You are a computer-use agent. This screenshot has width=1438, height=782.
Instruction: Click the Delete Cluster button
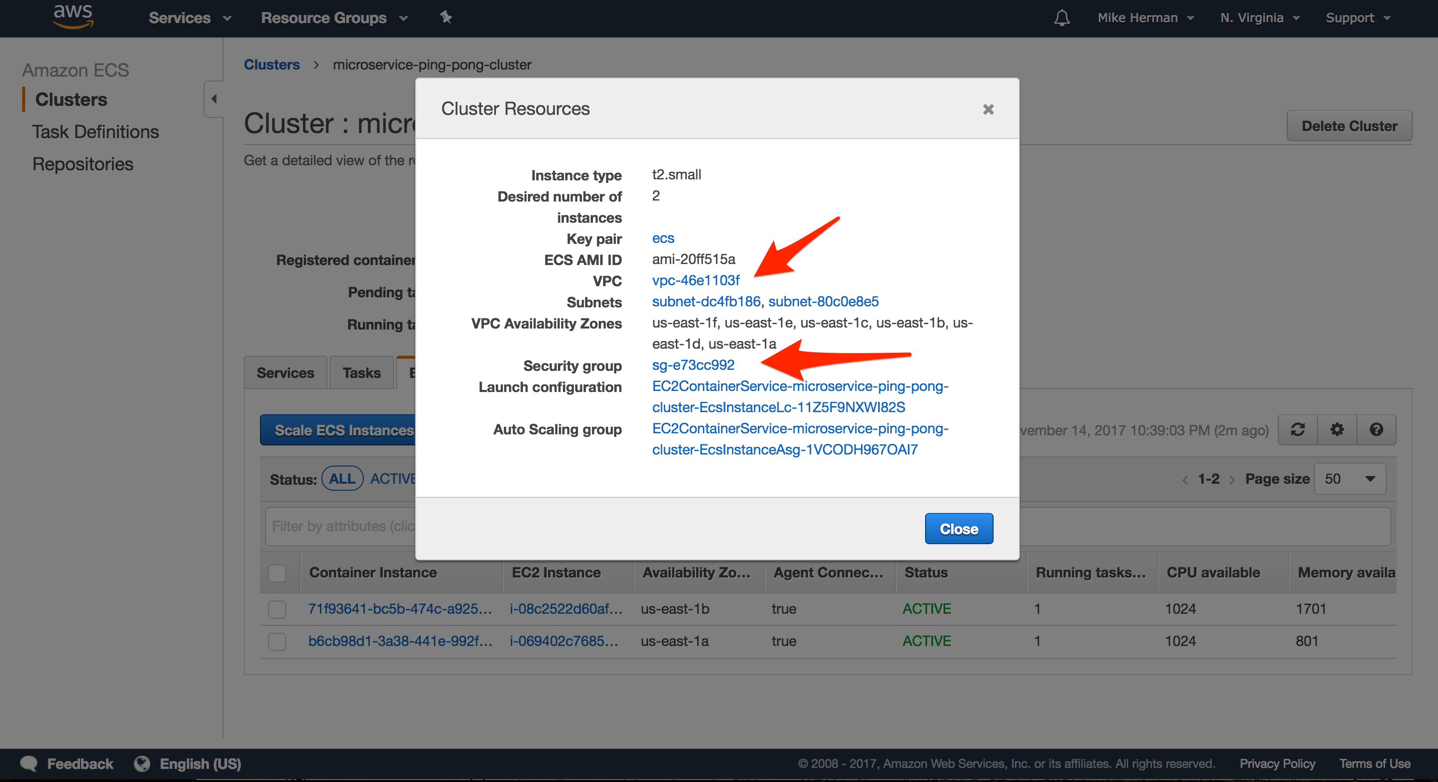(1349, 125)
